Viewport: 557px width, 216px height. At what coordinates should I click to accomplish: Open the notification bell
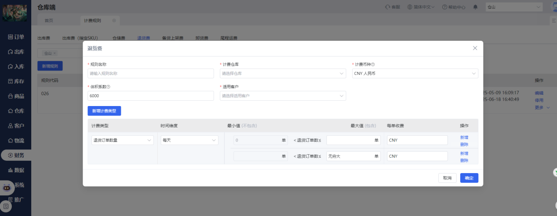click(x=475, y=7)
